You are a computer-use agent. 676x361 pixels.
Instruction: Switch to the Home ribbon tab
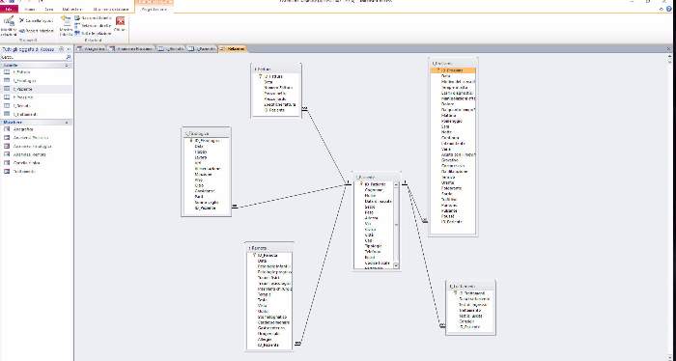pos(30,9)
